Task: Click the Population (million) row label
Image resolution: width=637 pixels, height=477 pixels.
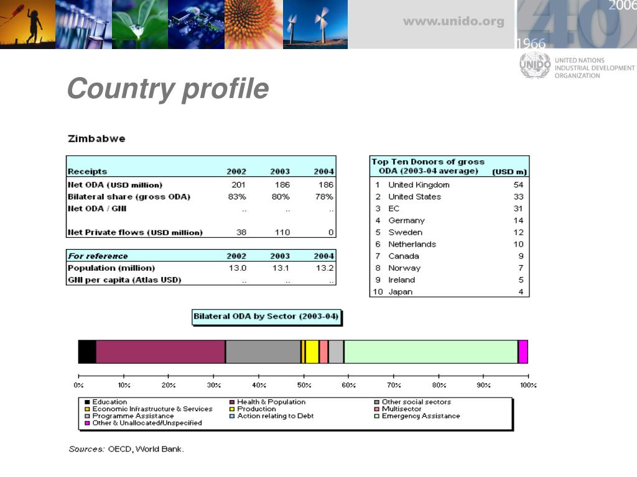Action: click(111, 268)
